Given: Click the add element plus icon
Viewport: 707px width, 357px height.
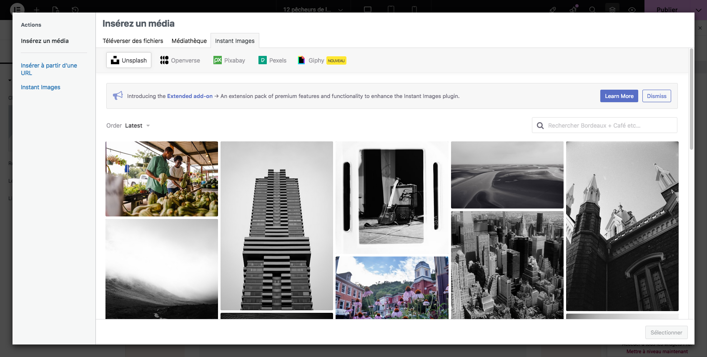Looking at the screenshot, I should click(x=37, y=10).
